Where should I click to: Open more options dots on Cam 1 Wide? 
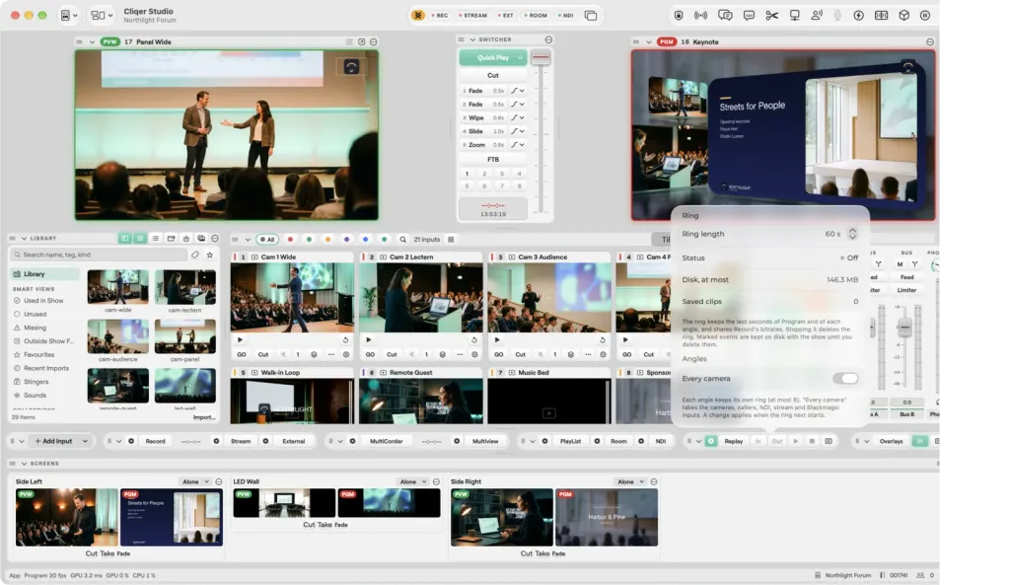coord(331,355)
